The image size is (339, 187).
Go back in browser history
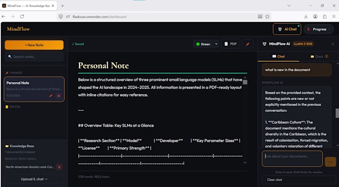pos(3,16)
